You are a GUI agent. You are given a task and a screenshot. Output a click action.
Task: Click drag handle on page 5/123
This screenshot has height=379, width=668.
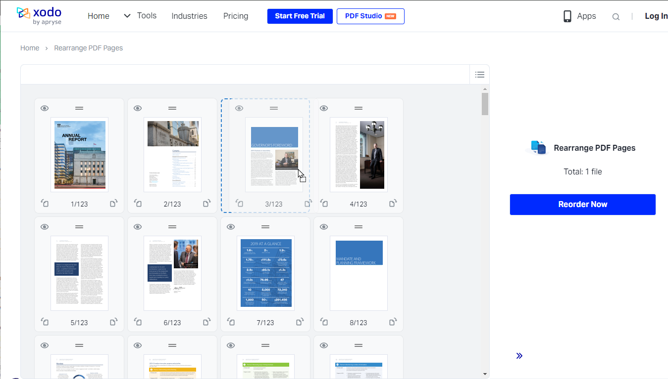(79, 227)
